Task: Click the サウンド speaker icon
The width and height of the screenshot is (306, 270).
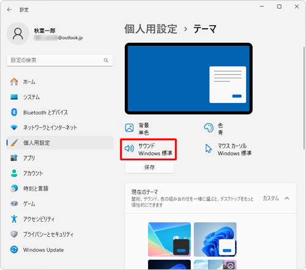Action: pos(129,148)
